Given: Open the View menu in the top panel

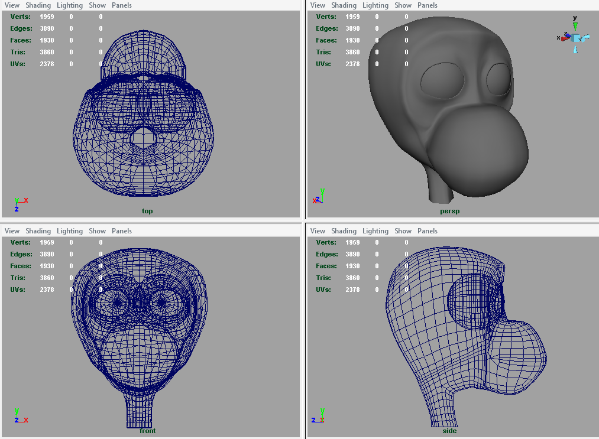Looking at the screenshot, I should (12, 5).
